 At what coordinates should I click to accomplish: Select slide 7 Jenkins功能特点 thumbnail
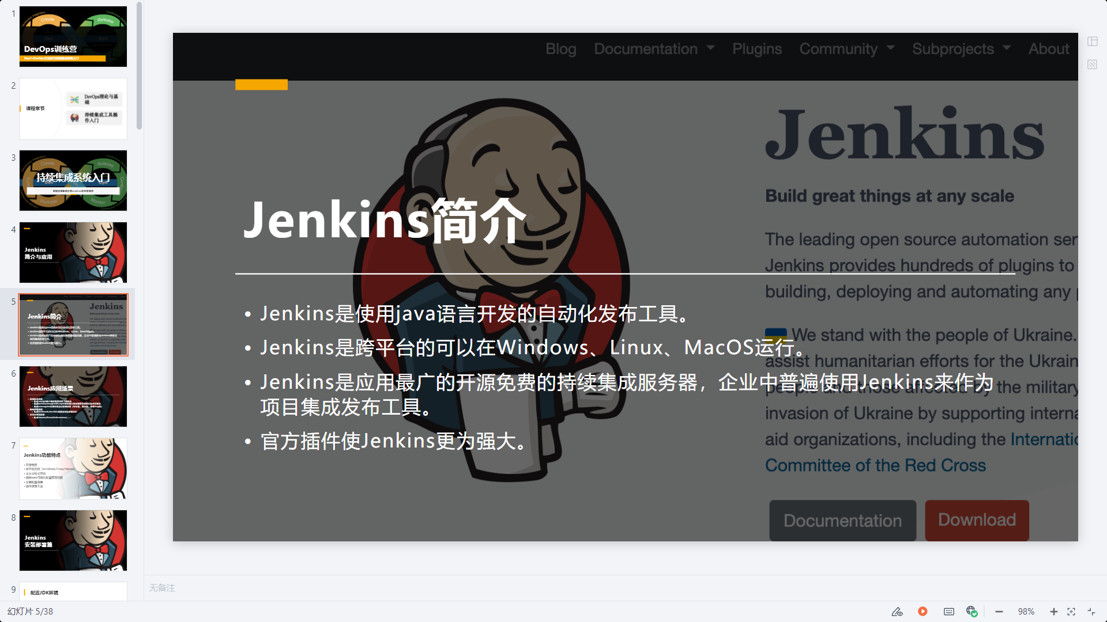coord(73,469)
